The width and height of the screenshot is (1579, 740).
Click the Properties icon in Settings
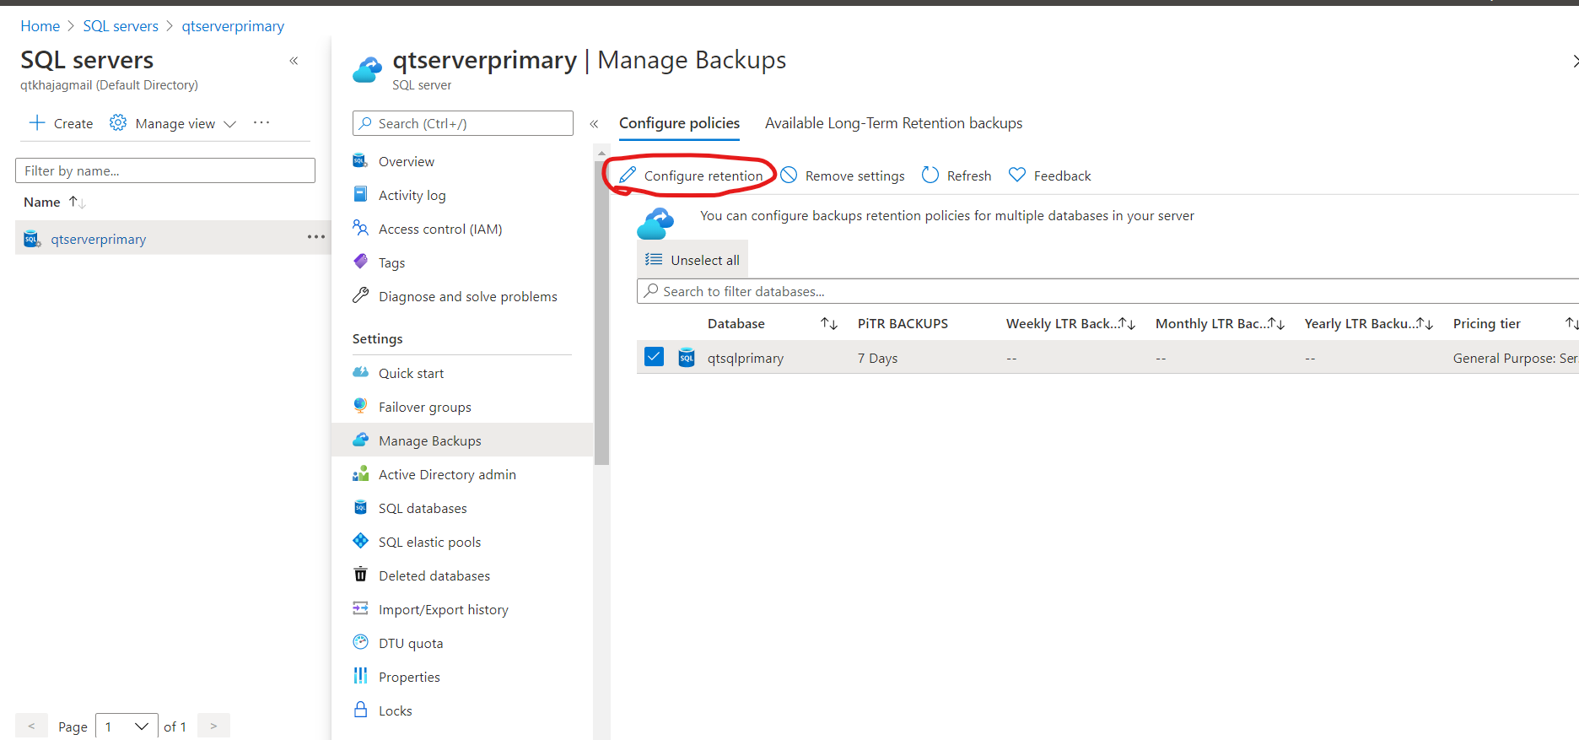[360, 676]
